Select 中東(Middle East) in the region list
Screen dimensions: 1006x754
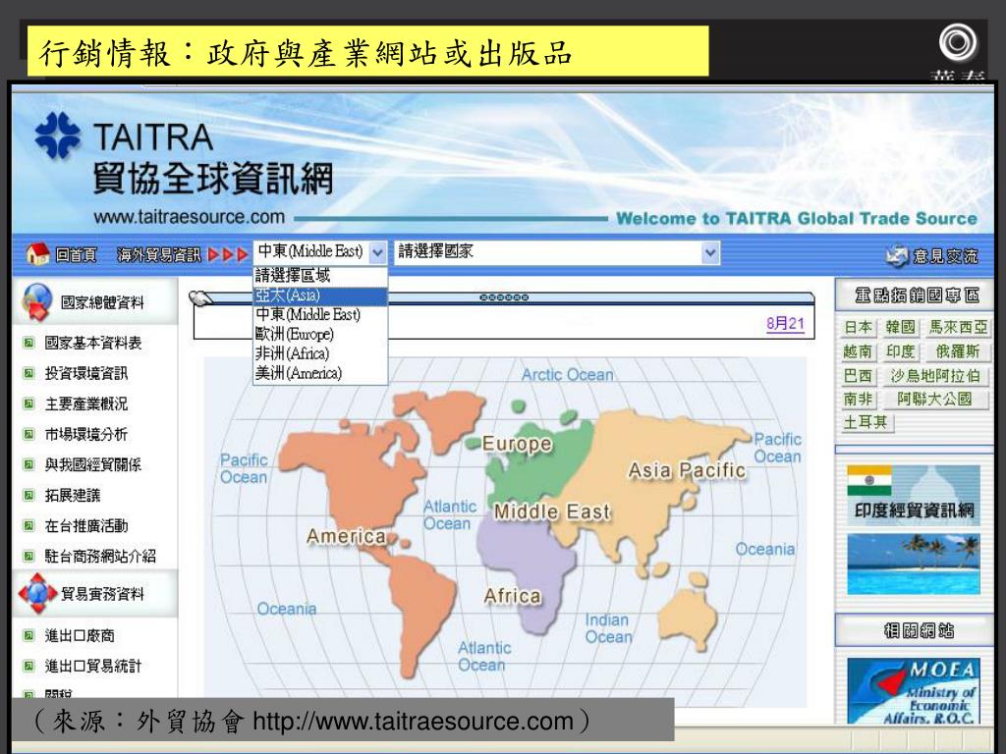320,315
